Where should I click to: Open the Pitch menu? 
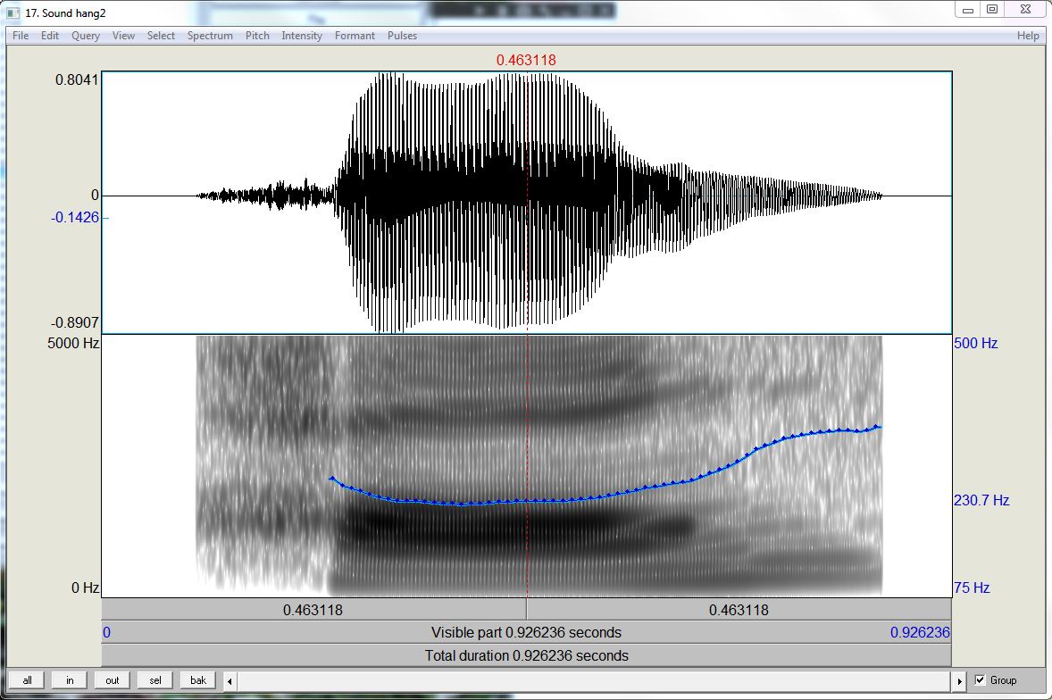point(257,36)
